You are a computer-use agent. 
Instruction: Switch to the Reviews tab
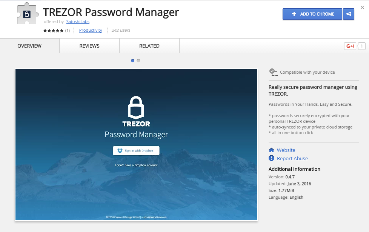click(89, 46)
